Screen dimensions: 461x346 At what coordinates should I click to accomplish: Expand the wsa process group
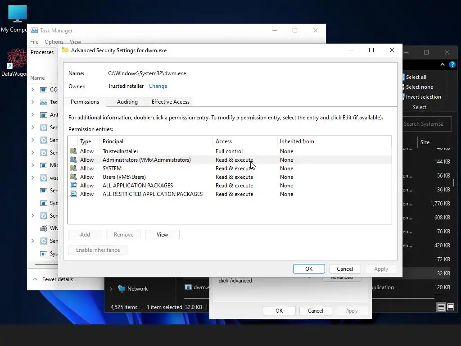32,178
